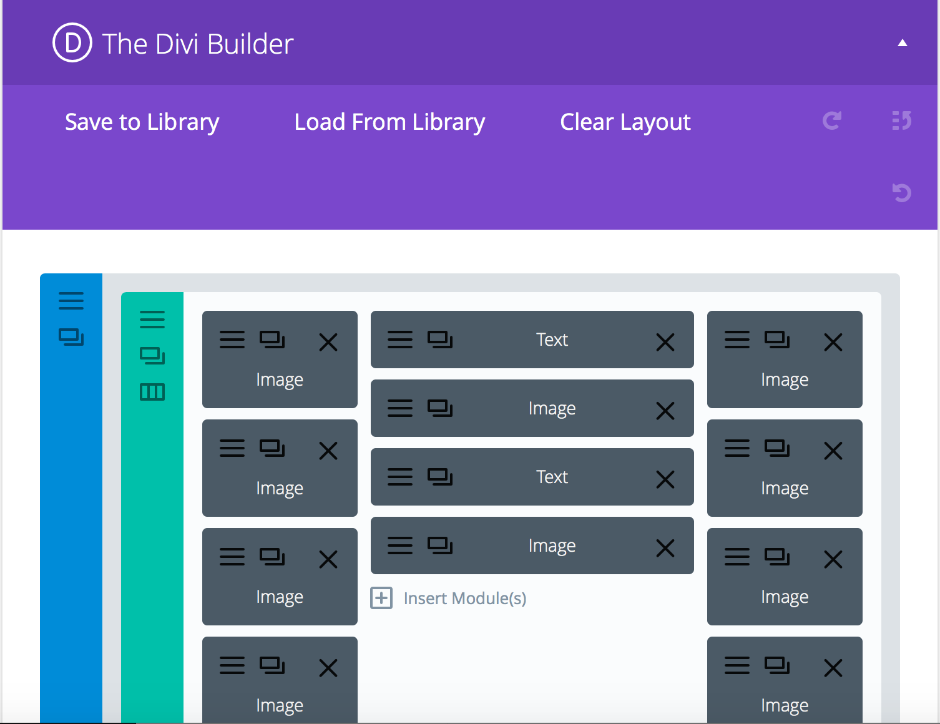The width and height of the screenshot is (940, 724).
Task: Delete the right column's fourth Image module
Action: click(x=833, y=668)
